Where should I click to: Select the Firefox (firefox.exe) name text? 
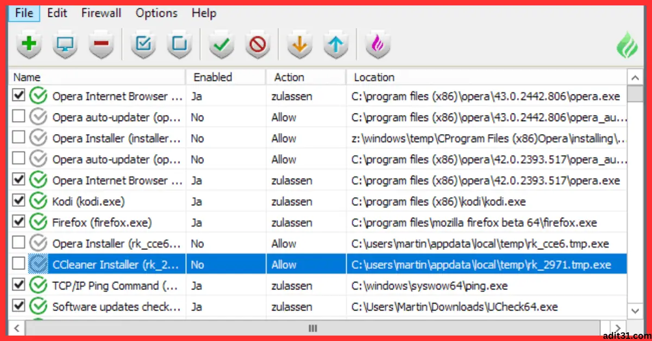[102, 223]
